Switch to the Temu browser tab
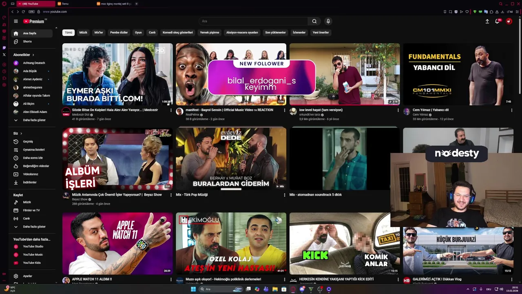522x294 pixels. coord(75,4)
